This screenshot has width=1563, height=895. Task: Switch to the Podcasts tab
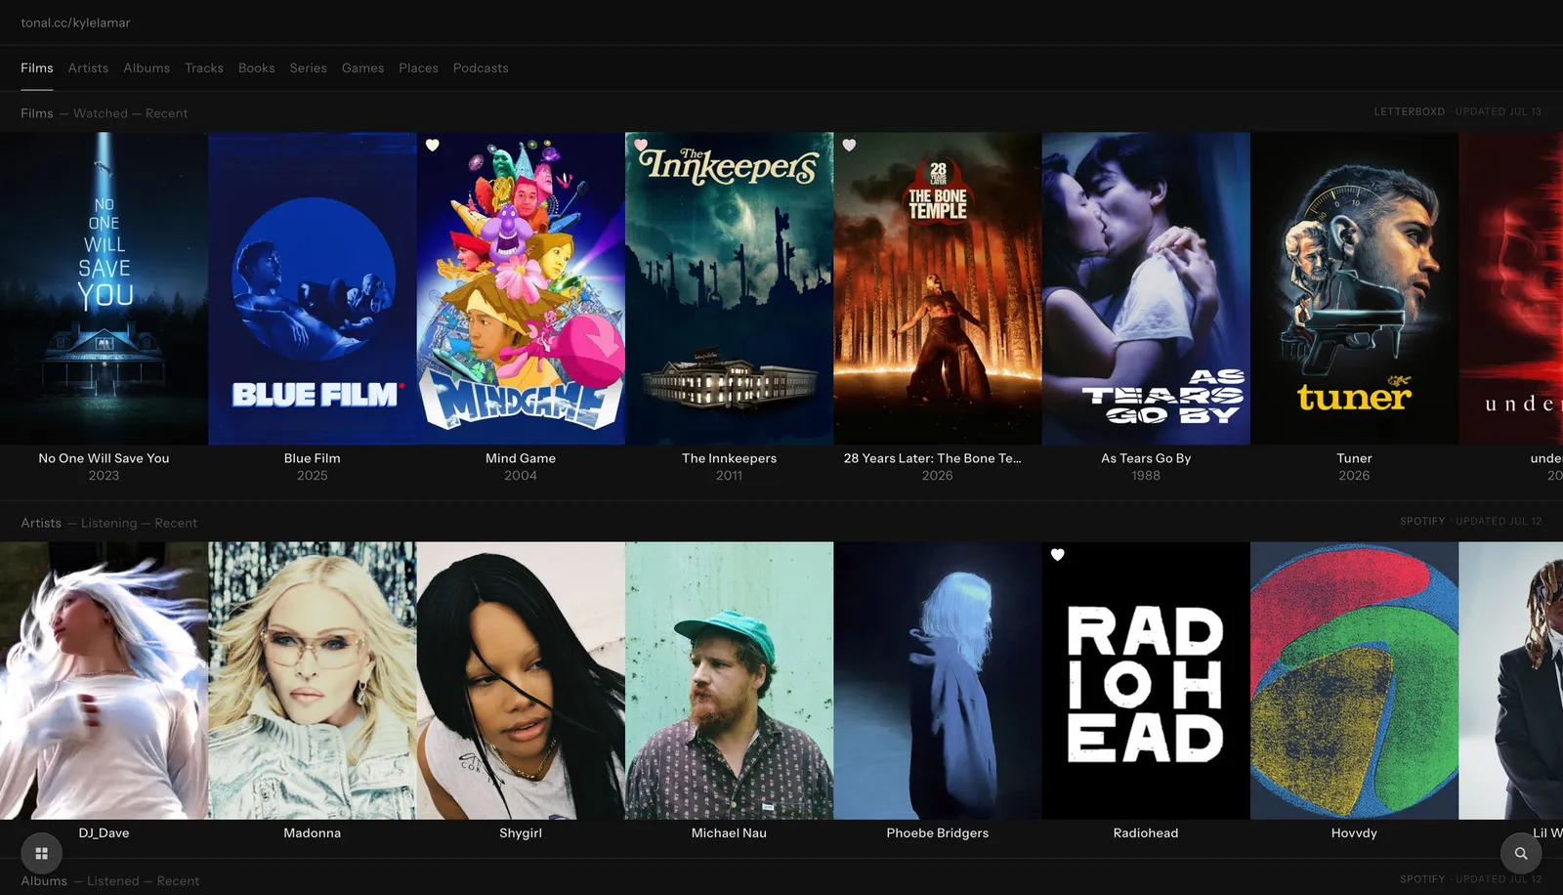pos(481,68)
